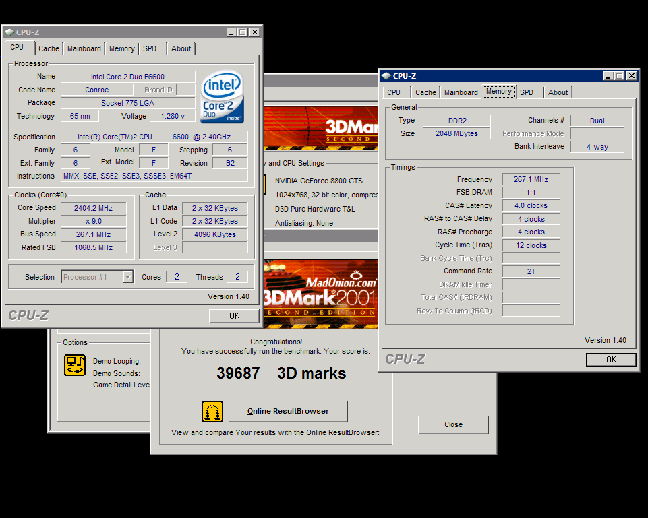This screenshot has height=518, width=648.
Task: Switch to Cache tab in left CPU-Z
Action: pos(49,48)
